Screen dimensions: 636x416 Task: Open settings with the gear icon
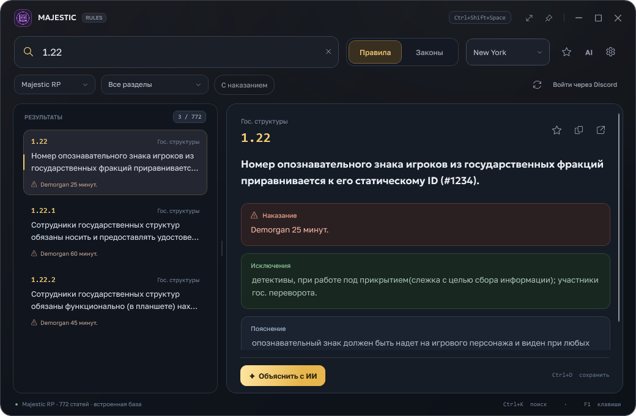click(610, 52)
